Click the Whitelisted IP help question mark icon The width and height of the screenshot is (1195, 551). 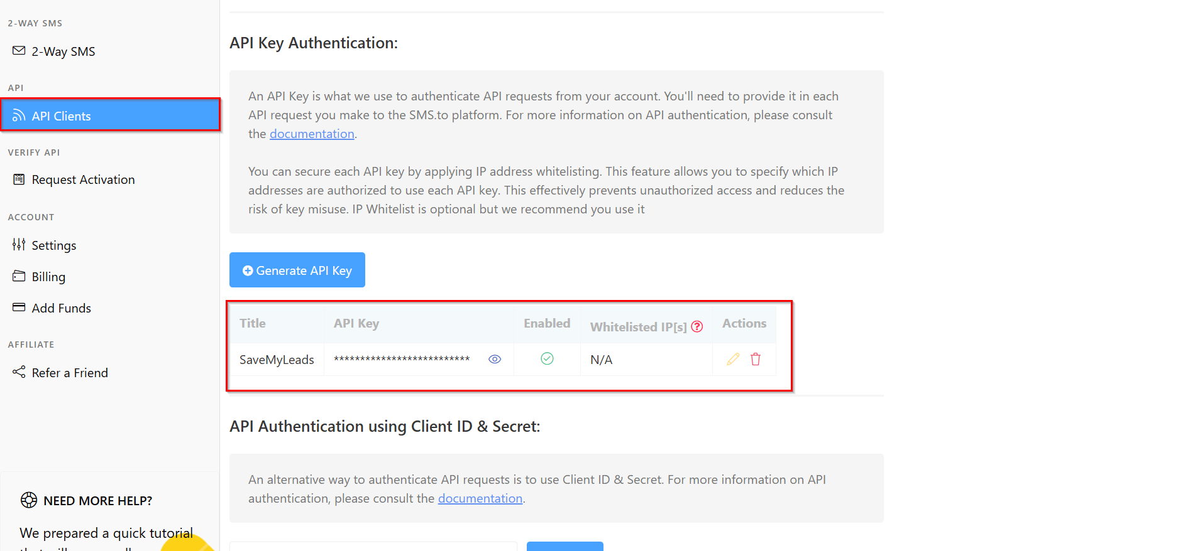pos(697,326)
